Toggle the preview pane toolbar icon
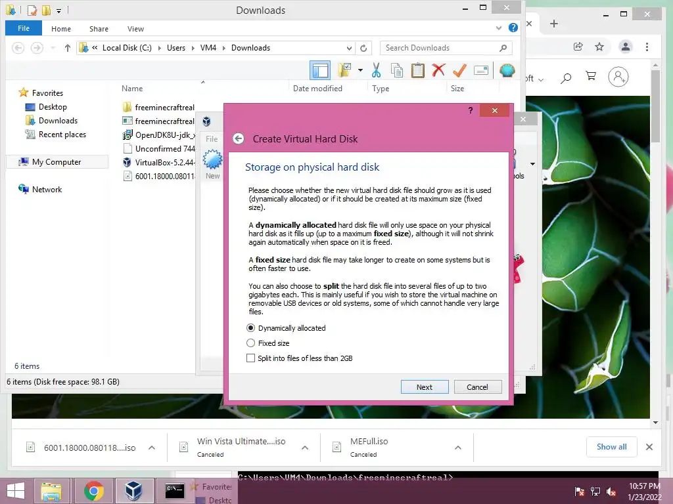The height and width of the screenshot is (504, 673). [x=320, y=70]
